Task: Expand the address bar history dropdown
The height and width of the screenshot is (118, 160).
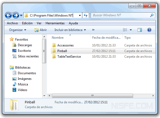Action: coord(80,15)
